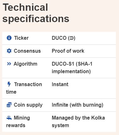This screenshot has width=119, height=135.
Task: Click the Instant transaction time value
Action: (60, 84)
